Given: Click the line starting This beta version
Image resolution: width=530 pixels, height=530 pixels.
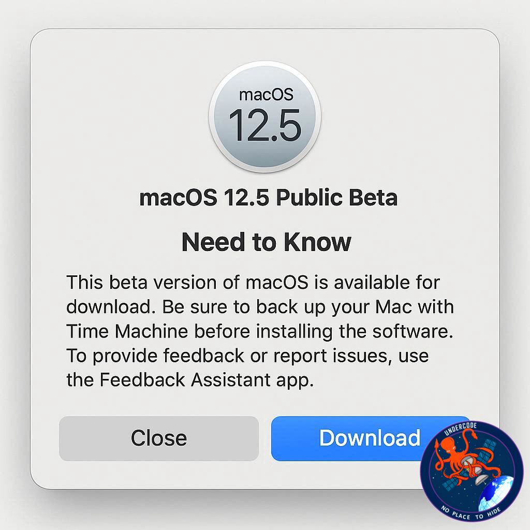Looking at the screenshot, I should tap(253, 282).
